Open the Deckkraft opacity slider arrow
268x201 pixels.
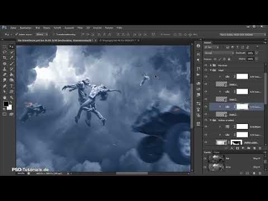[x=257, y=53]
